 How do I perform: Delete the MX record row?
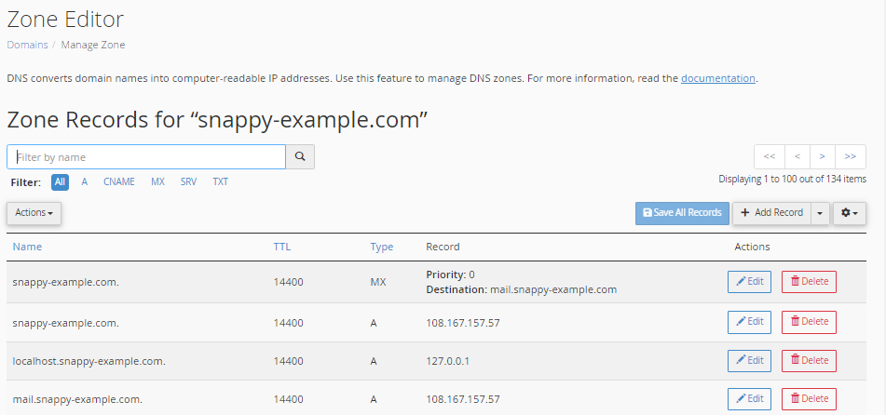[809, 282]
